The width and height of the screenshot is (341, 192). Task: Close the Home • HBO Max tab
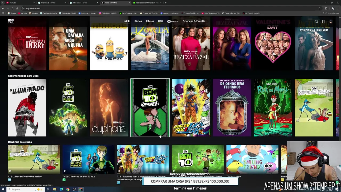pos(129,3)
